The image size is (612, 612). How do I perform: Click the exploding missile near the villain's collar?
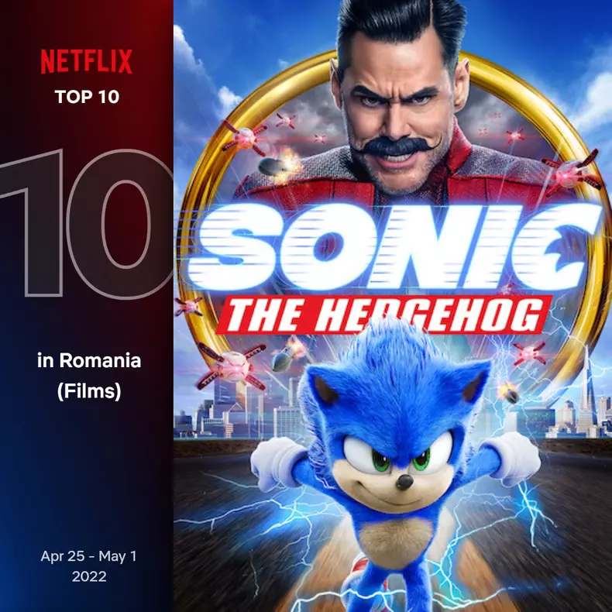(x=279, y=164)
